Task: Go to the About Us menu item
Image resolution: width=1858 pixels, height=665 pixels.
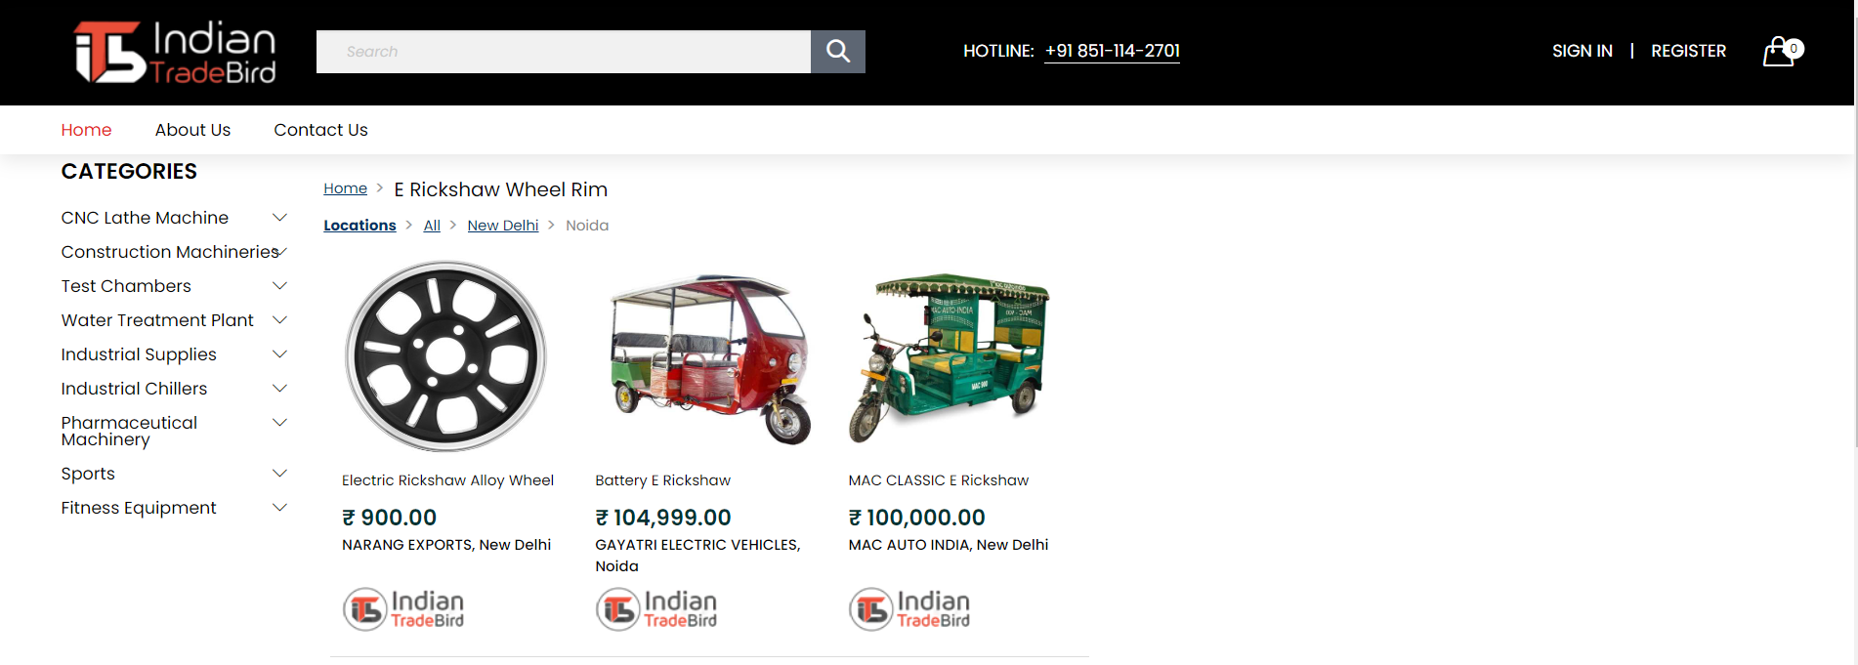Action: [192, 130]
